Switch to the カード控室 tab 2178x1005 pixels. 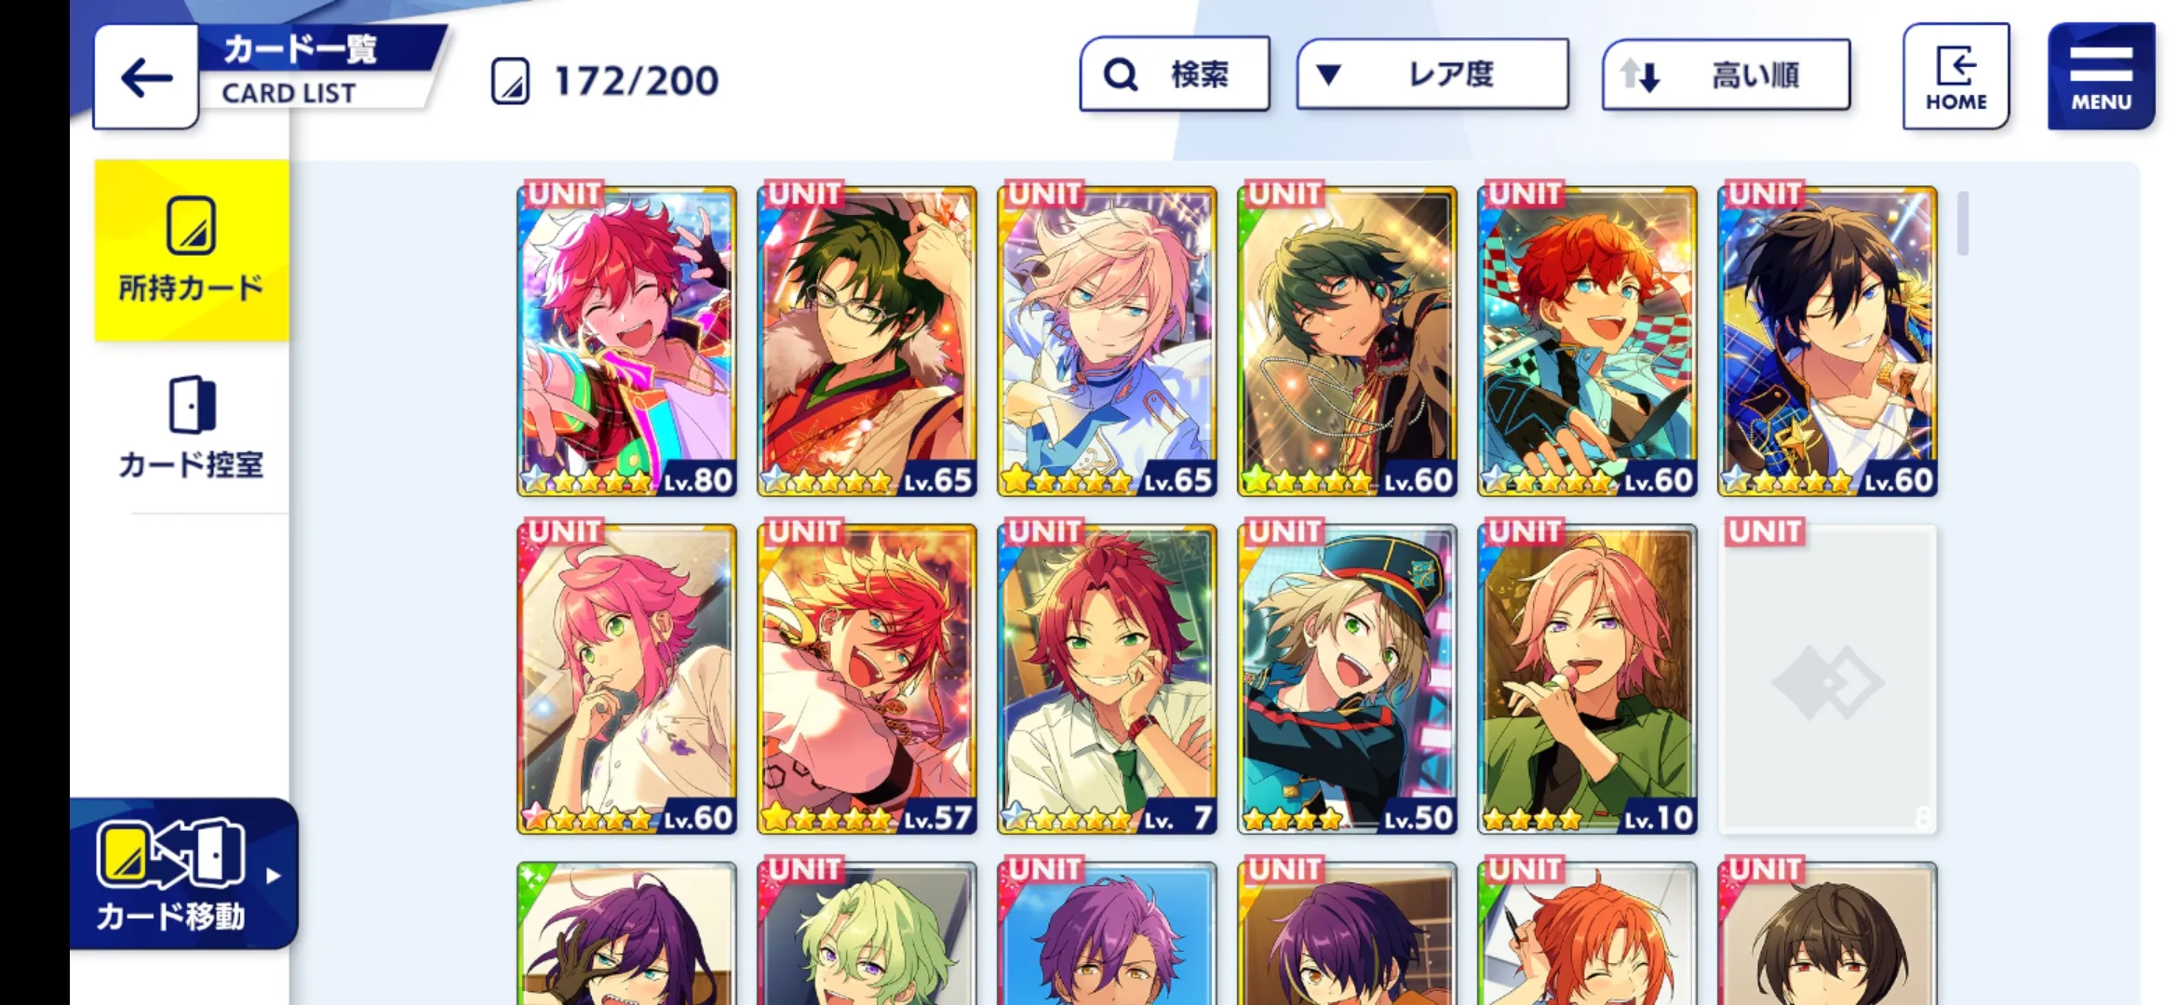tap(192, 428)
